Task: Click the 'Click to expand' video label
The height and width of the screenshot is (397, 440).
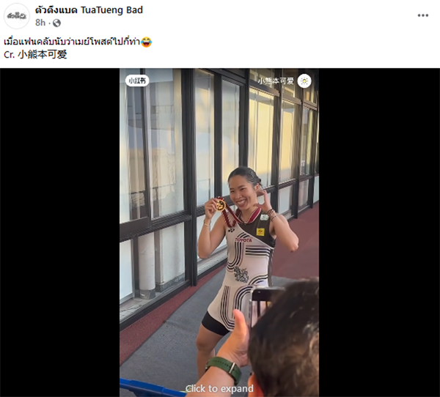Action: pos(219,389)
